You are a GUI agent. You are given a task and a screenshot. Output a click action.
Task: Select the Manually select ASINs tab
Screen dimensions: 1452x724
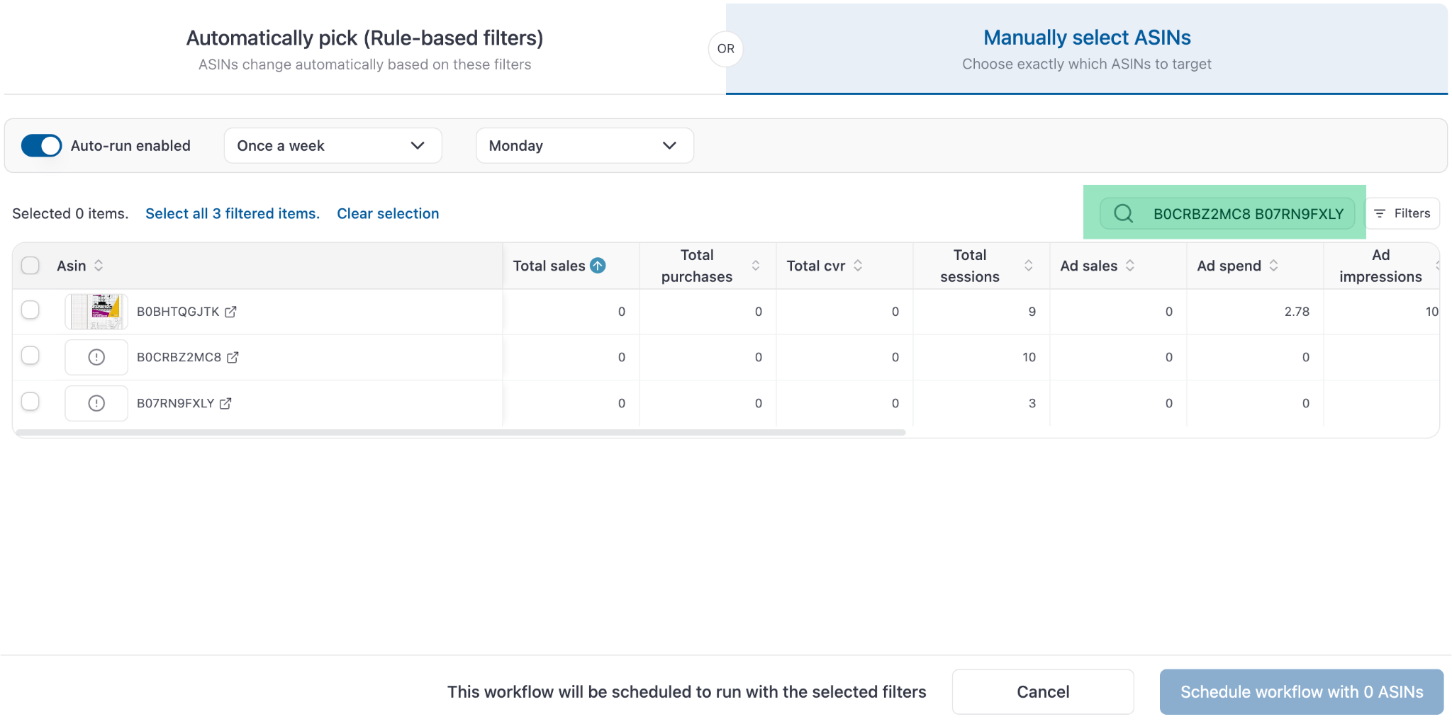pyautogui.click(x=1086, y=49)
